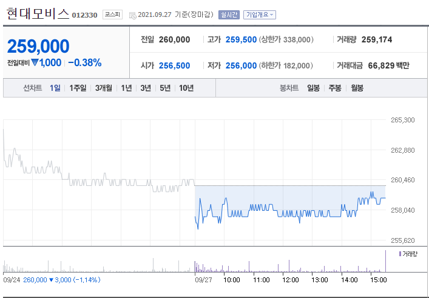Click the 11:00 time axis marker

pos(262,280)
